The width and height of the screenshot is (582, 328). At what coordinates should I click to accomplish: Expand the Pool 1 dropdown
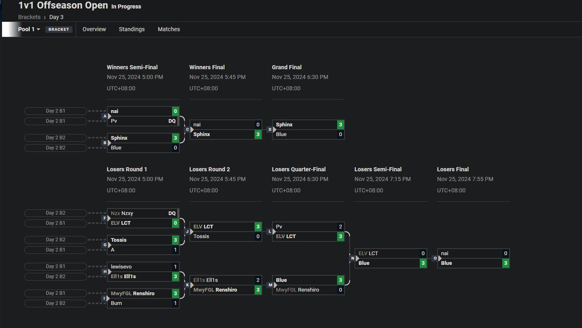[29, 29]
